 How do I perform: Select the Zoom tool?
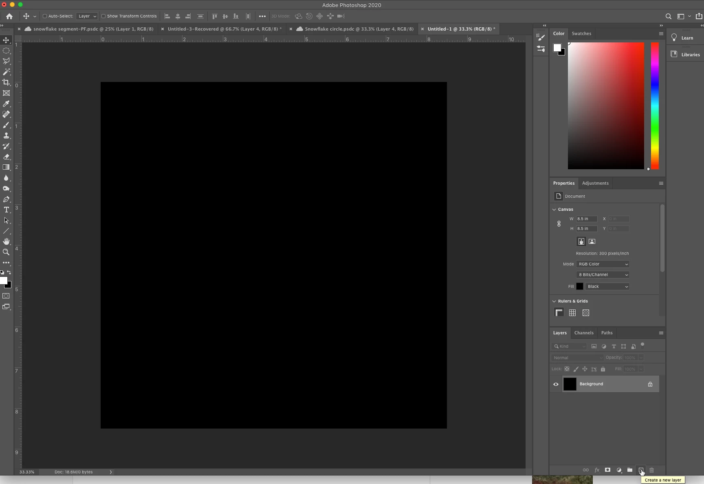coord(6,252)
